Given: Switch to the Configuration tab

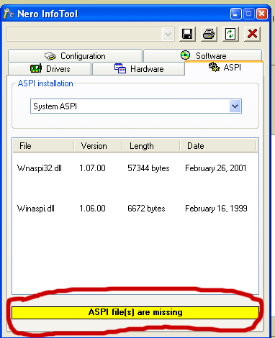Looking at the screenshot, I should (75, 56).
